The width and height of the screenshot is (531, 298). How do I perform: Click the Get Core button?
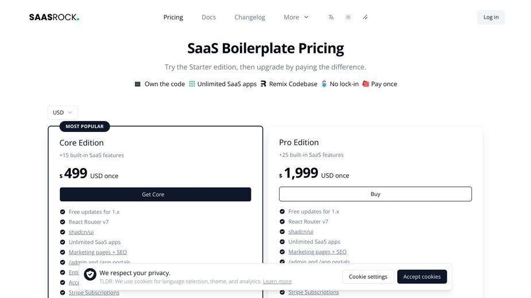(156, 194)
